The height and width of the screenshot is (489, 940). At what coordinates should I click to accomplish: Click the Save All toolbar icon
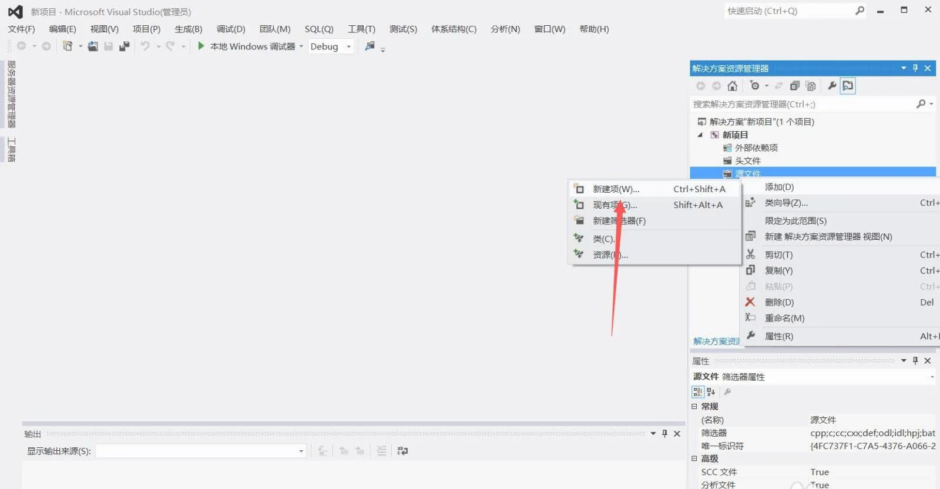[124, 46]
